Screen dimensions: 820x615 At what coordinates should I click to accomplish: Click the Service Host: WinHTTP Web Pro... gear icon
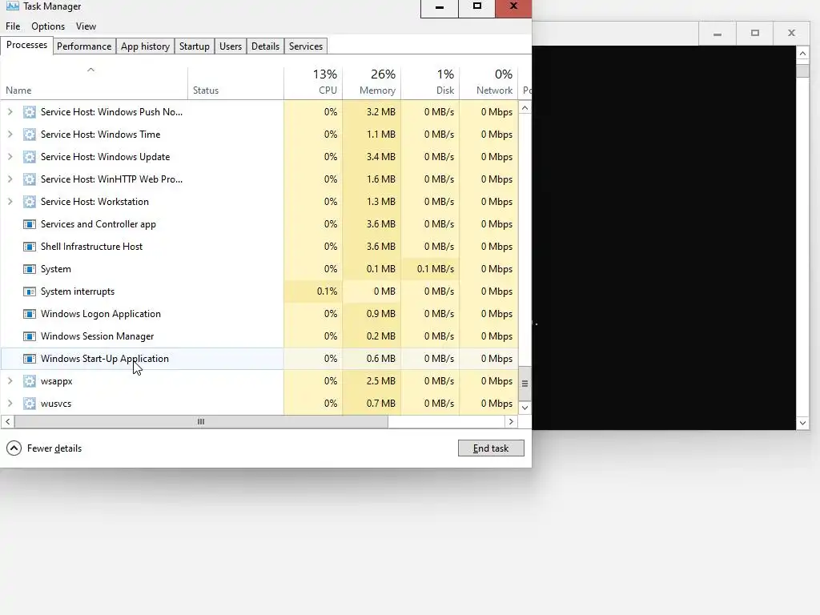30,179
